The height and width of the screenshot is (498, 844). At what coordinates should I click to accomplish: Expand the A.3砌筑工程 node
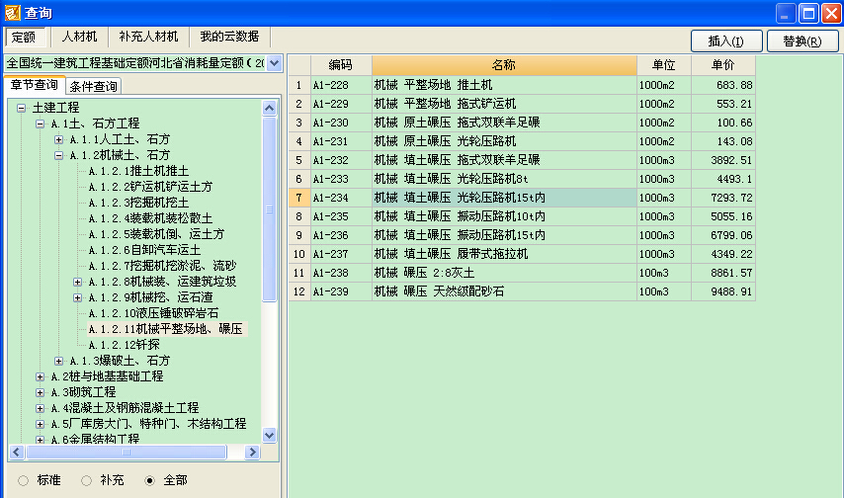[40, 392]
